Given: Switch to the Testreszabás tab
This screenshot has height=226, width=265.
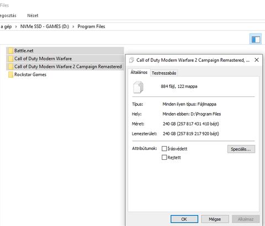Looking at the screenshot, I should [164, 73].
